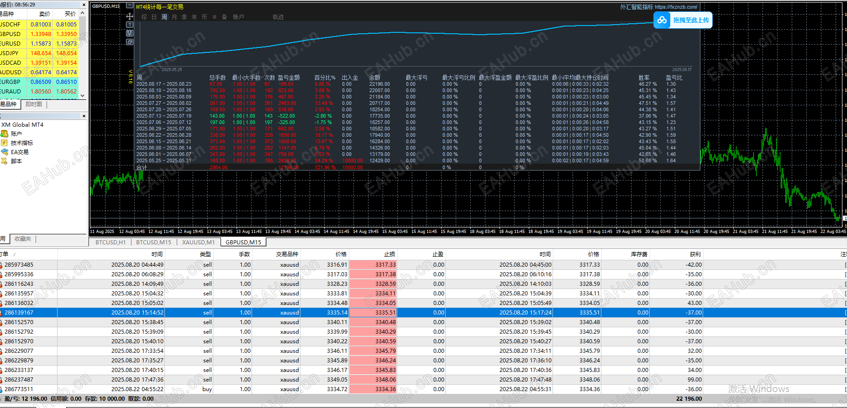The height and width of the screenshot is (408, 847).
Task: Sort history by 获利 profit header
Action: point(695,254)
